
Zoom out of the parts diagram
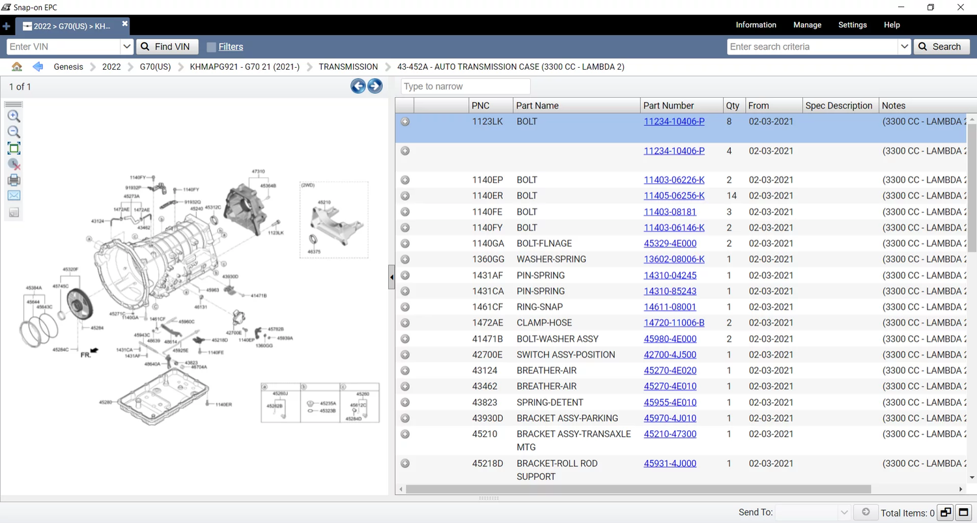pos(14,132)
